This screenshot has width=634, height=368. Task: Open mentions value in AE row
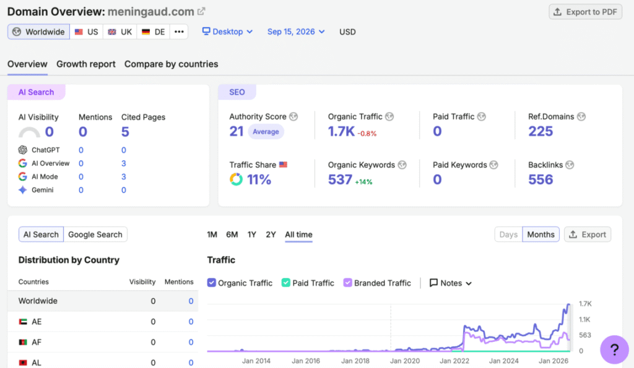(x=191, y=322)
